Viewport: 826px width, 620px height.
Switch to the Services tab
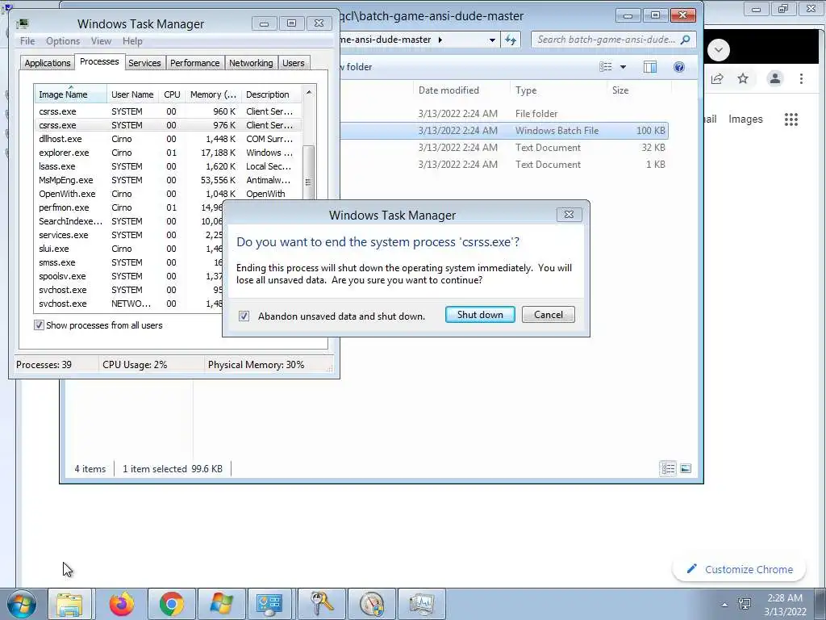(144, 63)
